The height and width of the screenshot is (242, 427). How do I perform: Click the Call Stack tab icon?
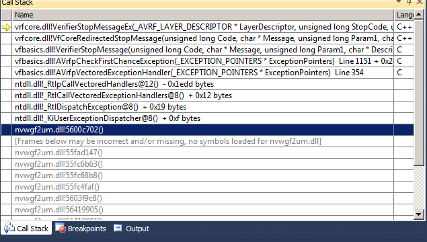click(9, 228)
